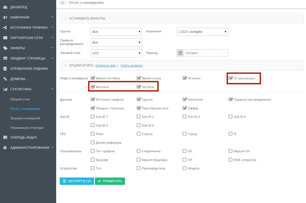Click the calendar icon beside Период
306x203 pixels.
point(180,53)
